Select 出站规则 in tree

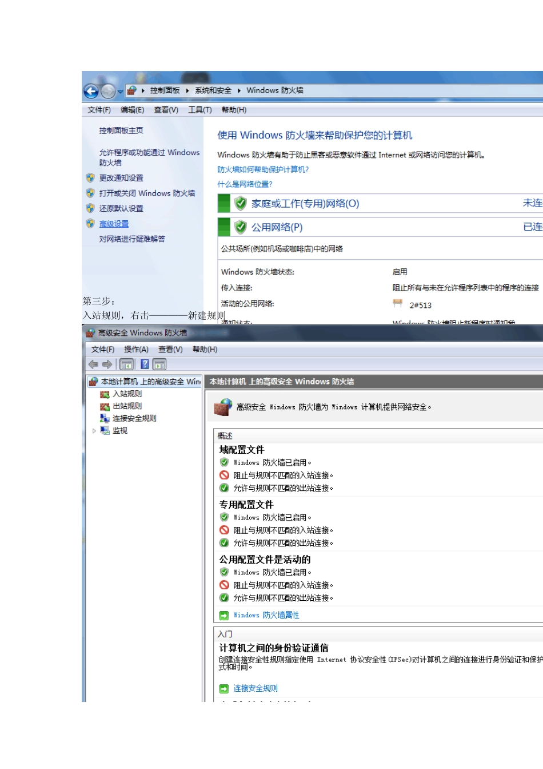(127, 406)
